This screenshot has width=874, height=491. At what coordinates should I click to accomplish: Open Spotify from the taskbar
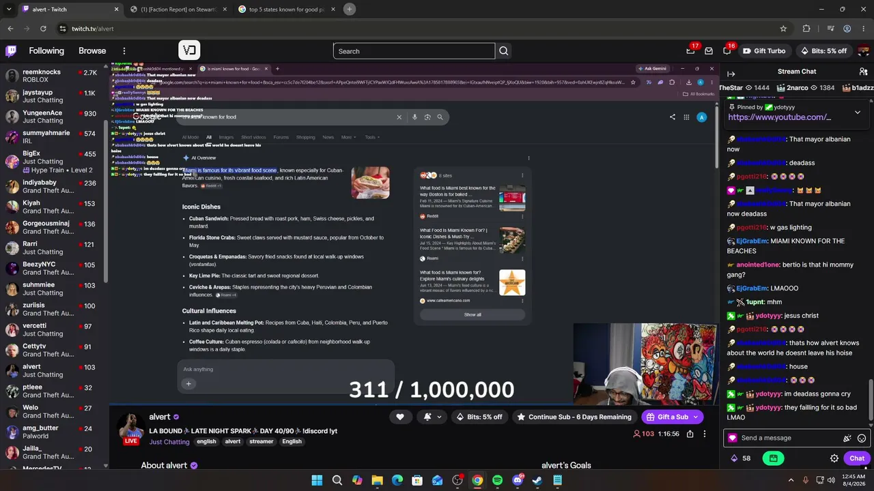coord(497,480)
